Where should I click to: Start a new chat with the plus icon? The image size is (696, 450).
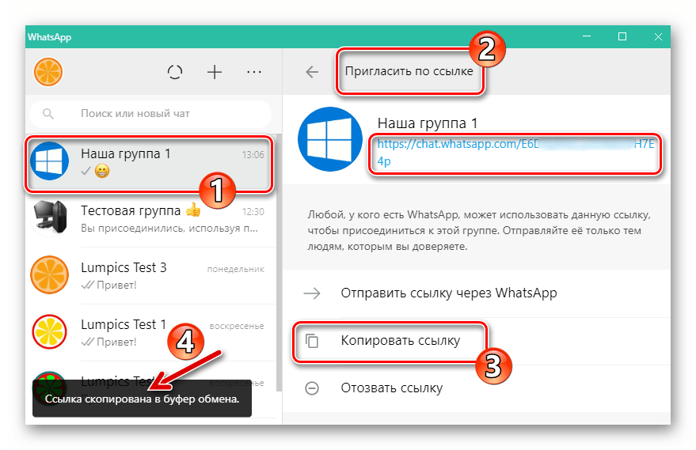point(215,72)
